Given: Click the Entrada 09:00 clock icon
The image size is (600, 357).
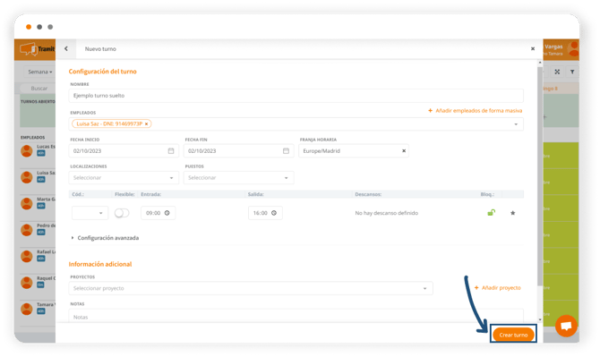Looking at the screenshot, I should point(167,213).
